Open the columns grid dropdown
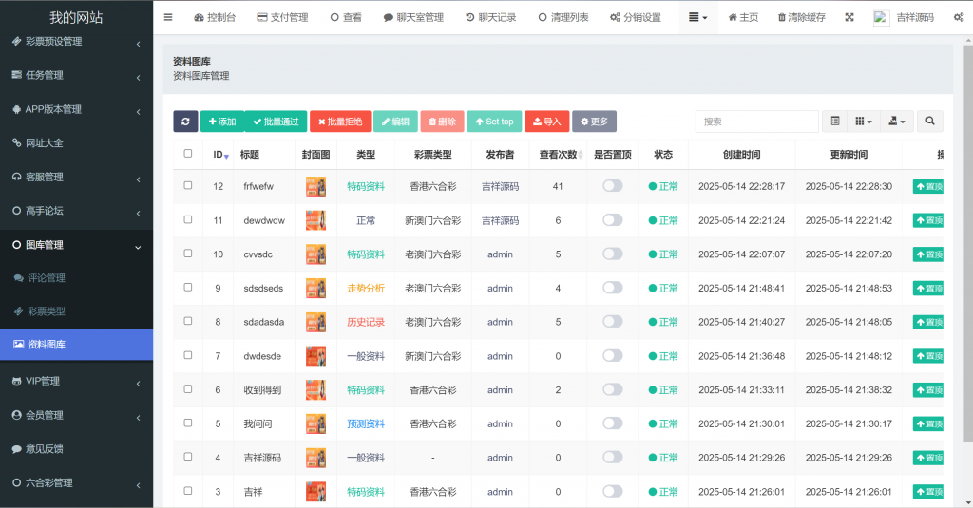Screen dimensions: 973x508 (x=863, y=122)
